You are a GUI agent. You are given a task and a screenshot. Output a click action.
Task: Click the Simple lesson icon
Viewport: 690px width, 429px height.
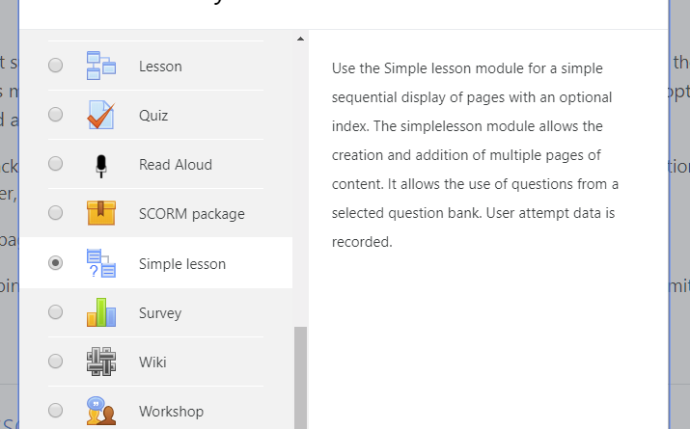point(101,263)
